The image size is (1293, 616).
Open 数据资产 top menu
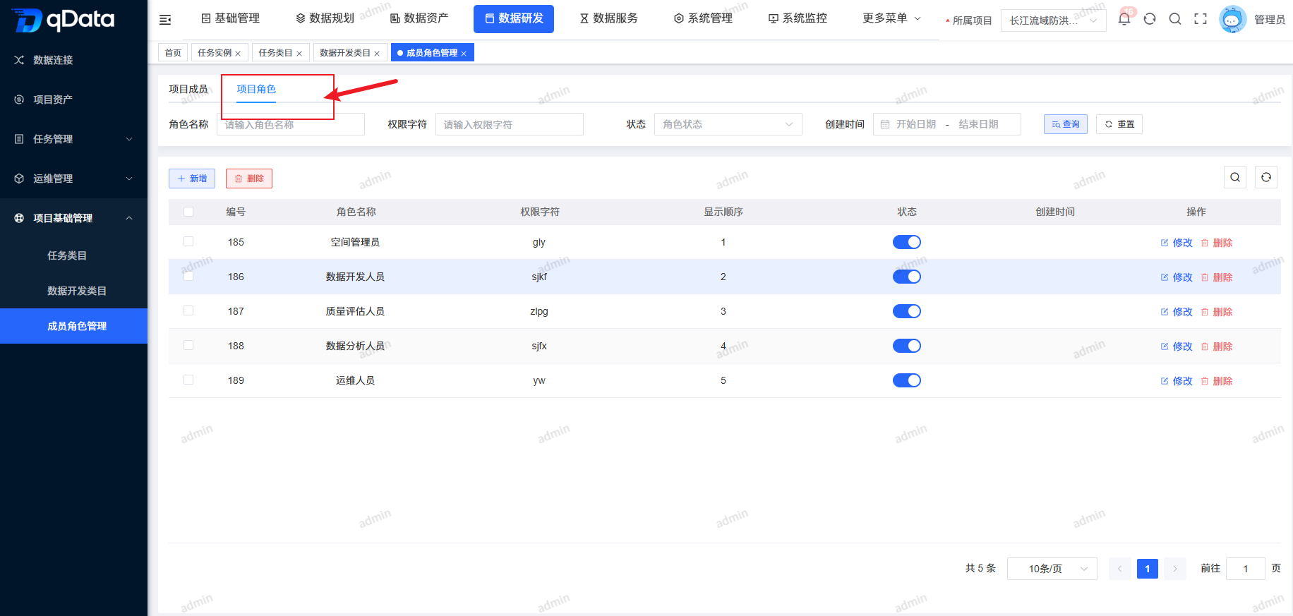pos(419,18)
